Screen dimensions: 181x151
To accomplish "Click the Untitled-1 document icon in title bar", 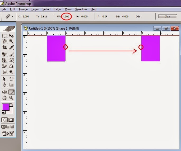I will (26, 28).
